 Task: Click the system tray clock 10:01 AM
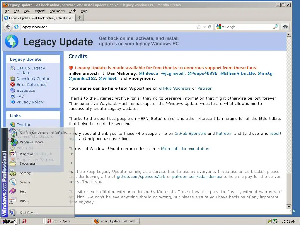(289, 221)
